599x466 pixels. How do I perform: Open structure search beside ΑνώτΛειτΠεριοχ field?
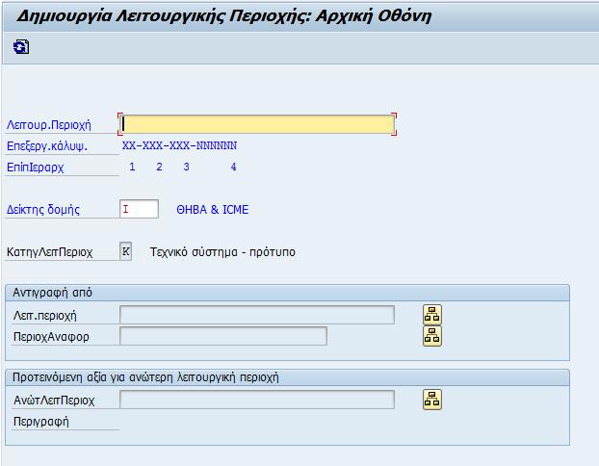point(432,400)
